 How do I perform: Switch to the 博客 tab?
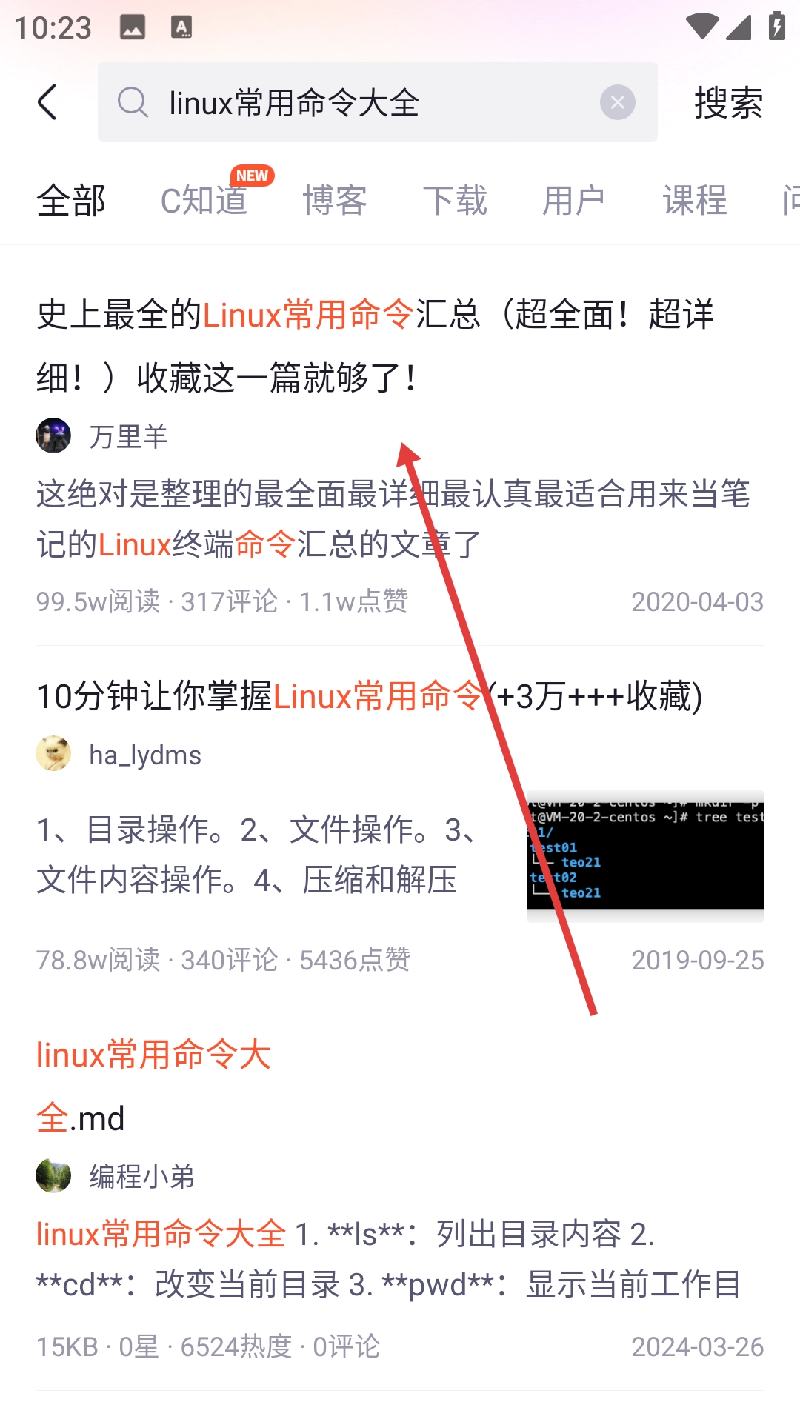(x=335, y=201)
